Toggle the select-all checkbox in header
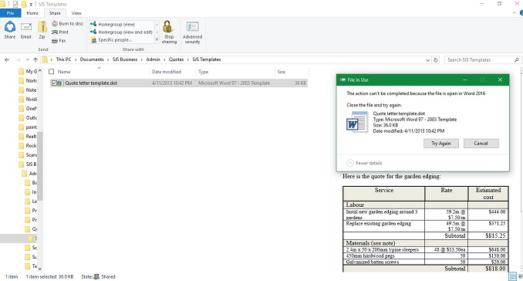Image resolution: width=523 pixels, height=281 pixels. [52, 72]
